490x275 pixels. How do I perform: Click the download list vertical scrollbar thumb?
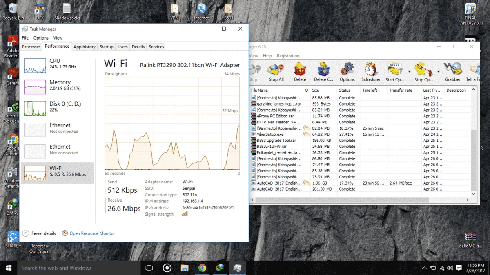click(x=474, y=160)
